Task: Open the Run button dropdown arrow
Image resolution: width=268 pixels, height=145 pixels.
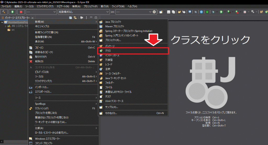Action: tap(225, 12)
